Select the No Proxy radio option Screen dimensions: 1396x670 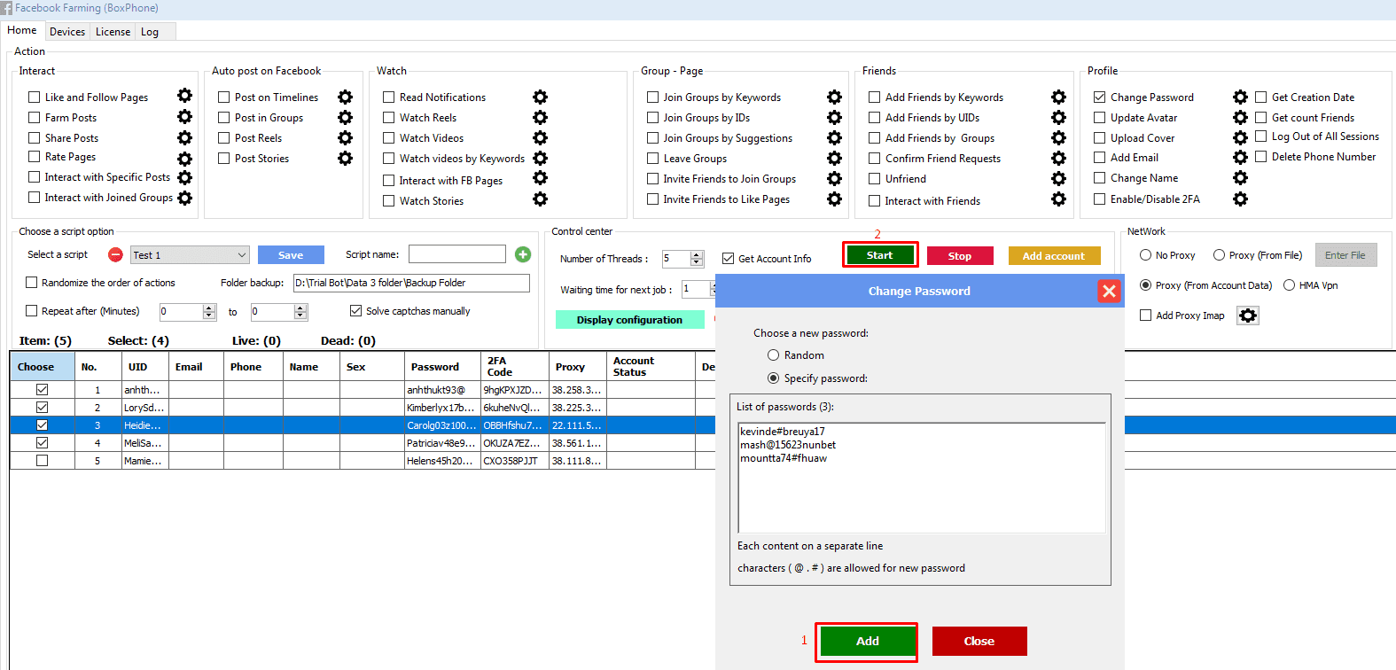(x=1146, y=255)
